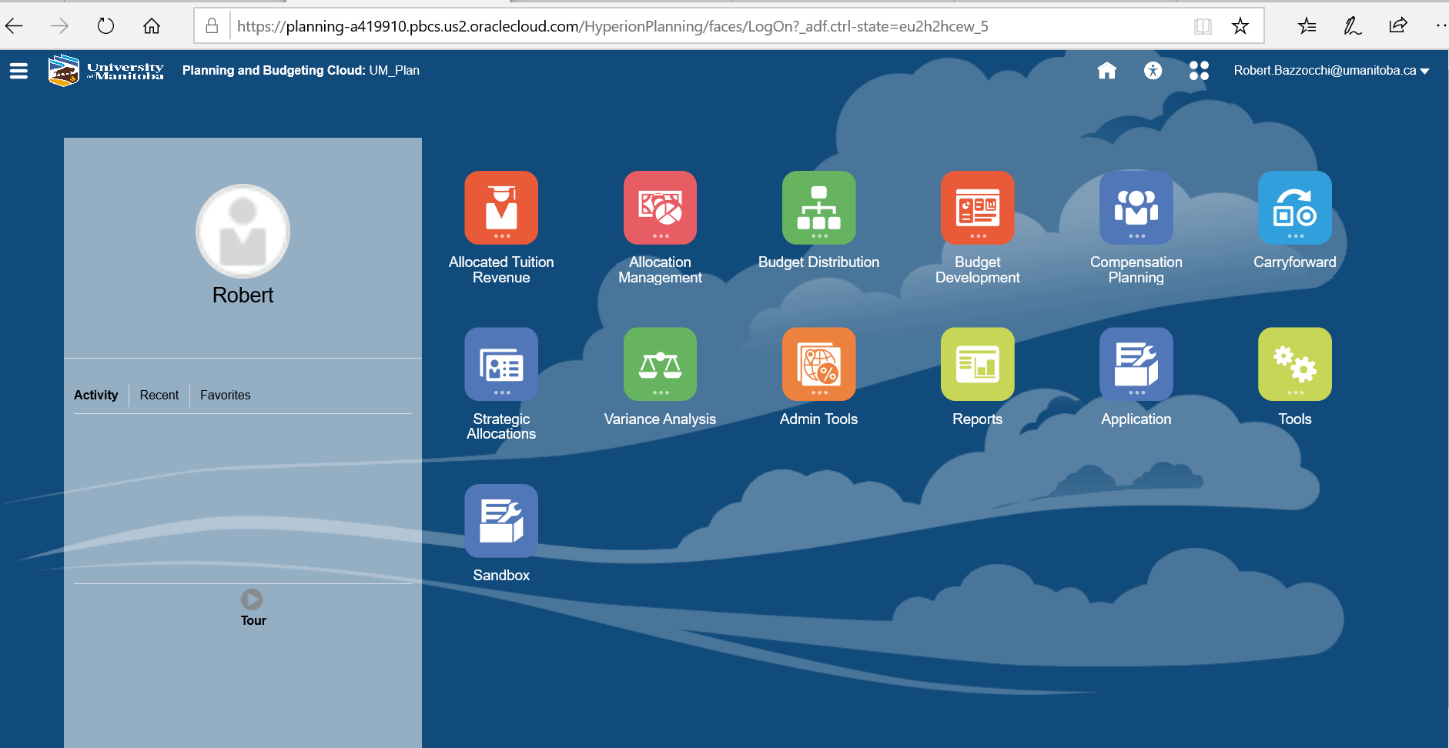Open the Carryforward module
Viewport: 1449px width, 748px height.
click(x=1294, y=208)
